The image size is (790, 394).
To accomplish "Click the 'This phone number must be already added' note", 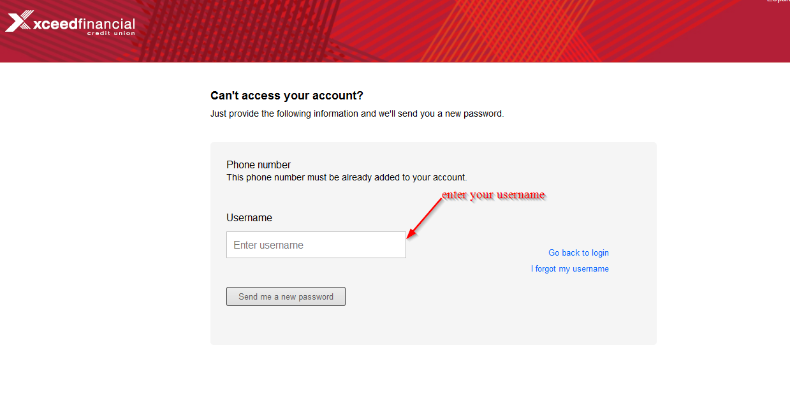I will click(347, 177).
